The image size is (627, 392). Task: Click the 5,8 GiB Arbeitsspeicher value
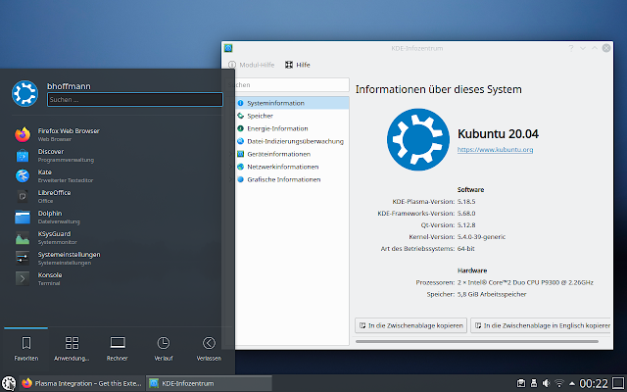click(x=492, y=294)
